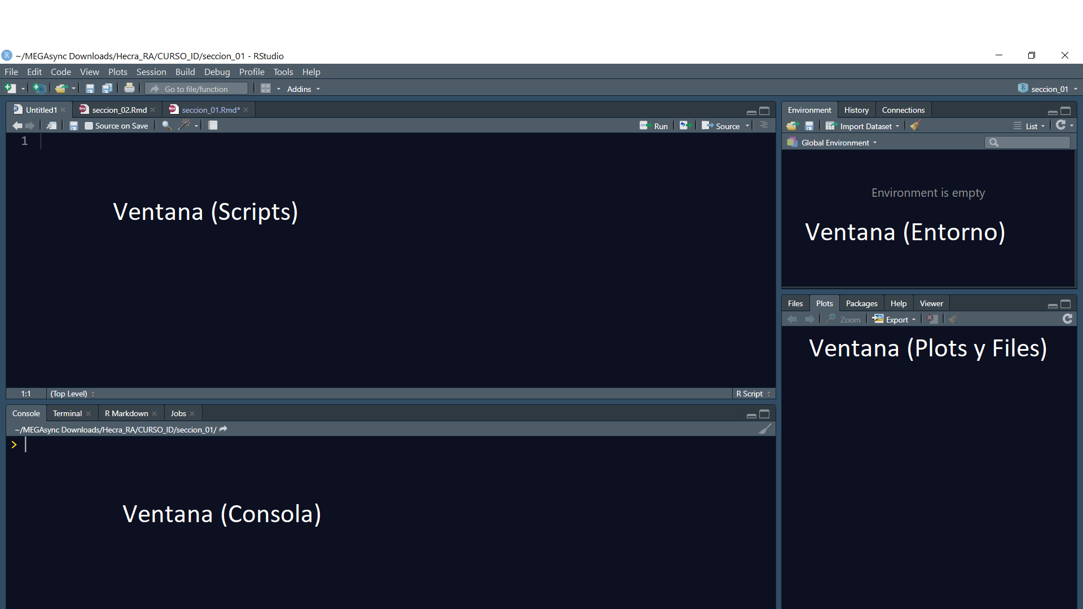Clear environment objects with the broom icon
The width and height of the screenshot is (1083, 609).
click(915, 126)
